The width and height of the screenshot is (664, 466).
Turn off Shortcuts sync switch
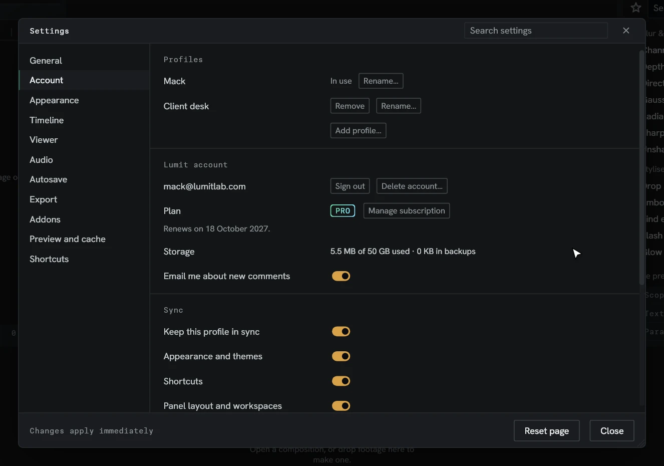click(341, 381)
